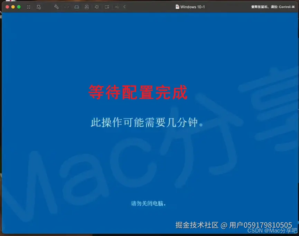Click the USB device toolbar icon

tap(86, 7)
